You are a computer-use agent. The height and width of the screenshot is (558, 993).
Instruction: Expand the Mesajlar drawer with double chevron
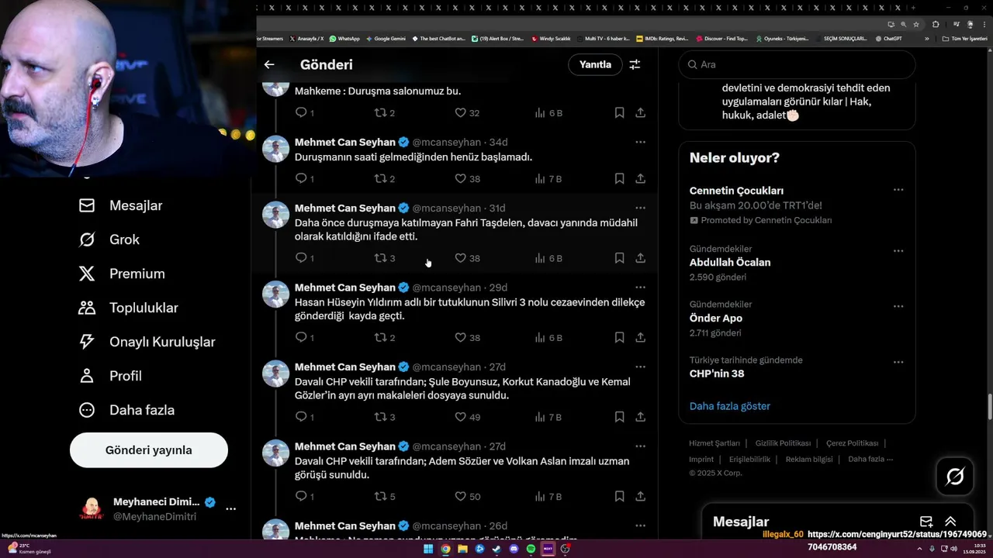[950, 522]
